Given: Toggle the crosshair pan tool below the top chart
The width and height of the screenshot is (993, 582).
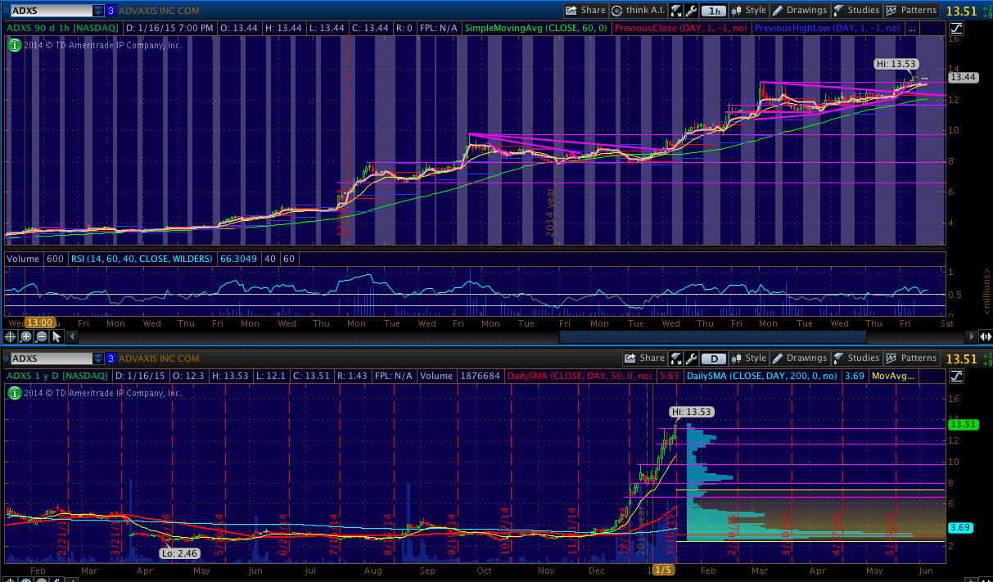Looking at the screenshot, I should [11, 336].
